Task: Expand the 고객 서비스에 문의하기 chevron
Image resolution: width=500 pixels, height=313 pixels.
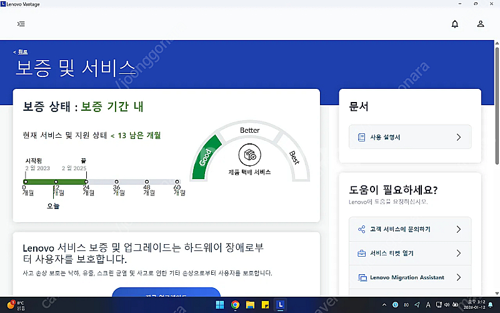Action: (458, 229)
